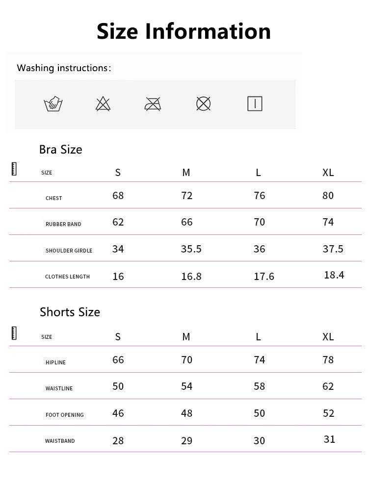Screen dimensions: 368x484
Task: Click the HIPLINE row label
Action: pyautogui.click(x=55, y=362)
